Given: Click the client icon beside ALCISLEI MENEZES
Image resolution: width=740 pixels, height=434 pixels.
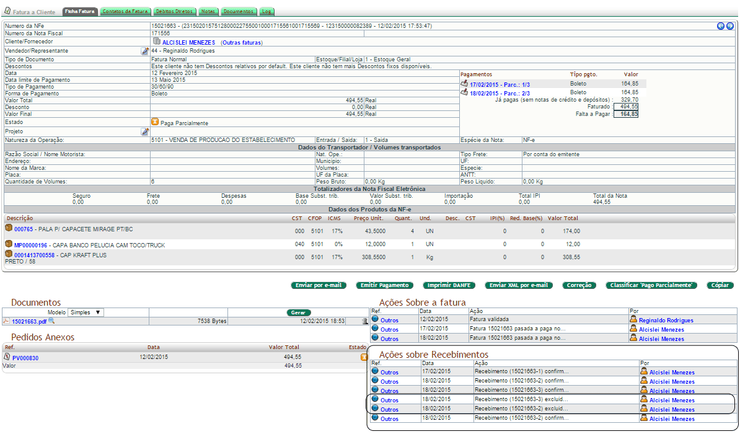Looking at the screenshot, I should tap(156, 42).
